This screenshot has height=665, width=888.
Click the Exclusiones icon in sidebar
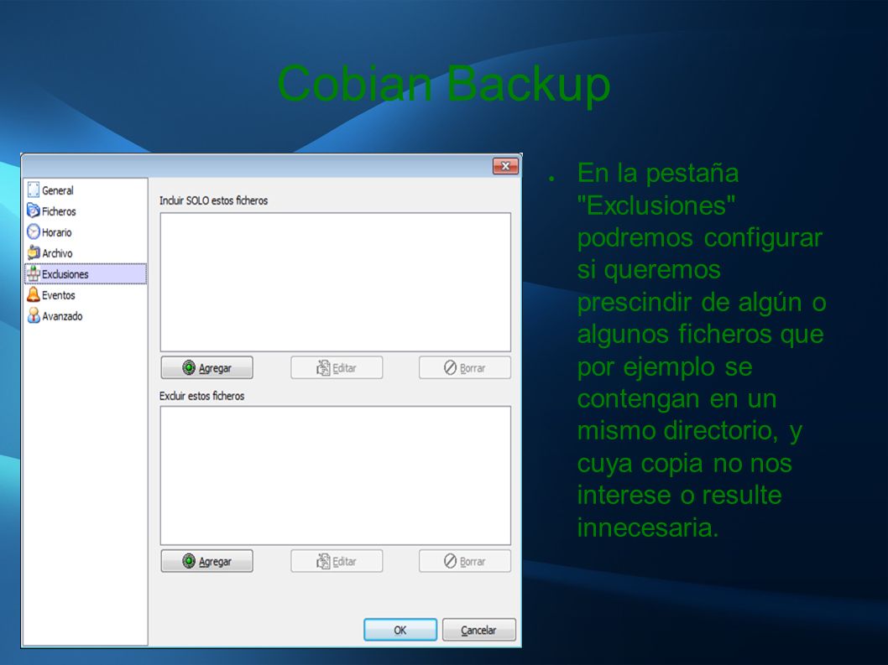[x=34, y=273]
